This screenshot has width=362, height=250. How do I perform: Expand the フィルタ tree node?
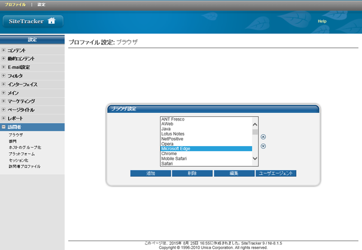click(4, 76)
